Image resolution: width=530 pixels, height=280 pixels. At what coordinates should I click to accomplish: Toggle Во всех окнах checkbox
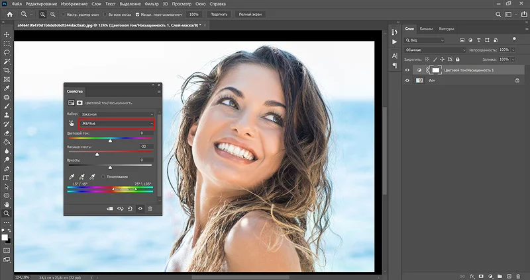(105, 15)
